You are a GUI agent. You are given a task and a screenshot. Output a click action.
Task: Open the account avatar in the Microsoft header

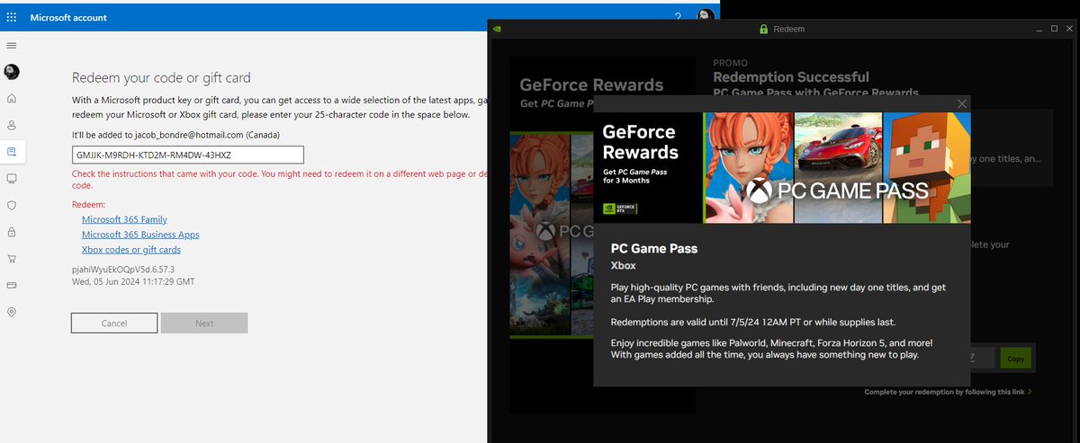point(706,17)
